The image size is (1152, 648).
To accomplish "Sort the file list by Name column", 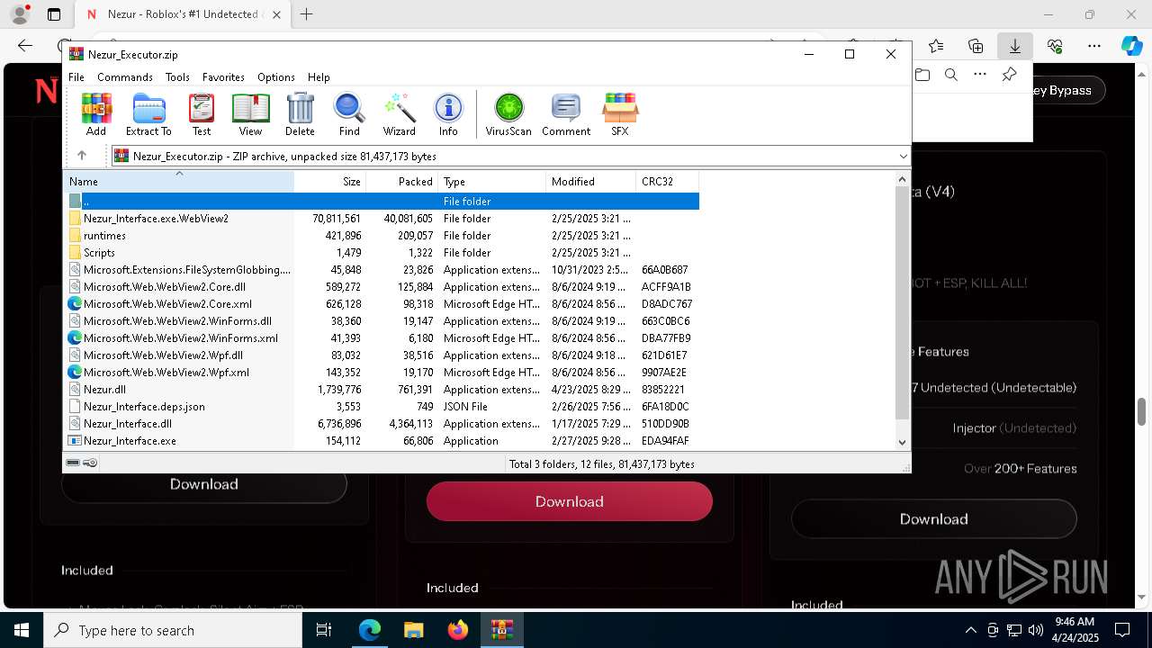I will 178,181.
